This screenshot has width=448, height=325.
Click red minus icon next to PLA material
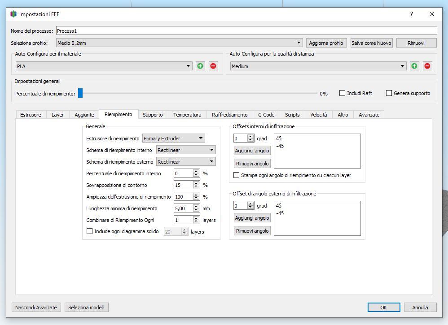[x=213, y=66]
